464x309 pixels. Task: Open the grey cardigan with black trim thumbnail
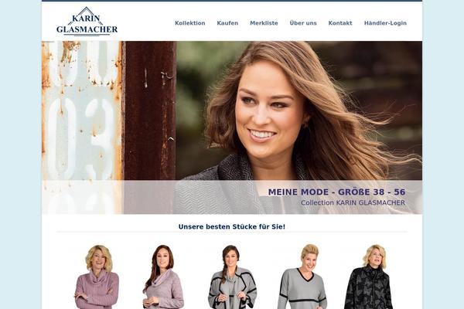pyautogui.click(x=232, y=277)
